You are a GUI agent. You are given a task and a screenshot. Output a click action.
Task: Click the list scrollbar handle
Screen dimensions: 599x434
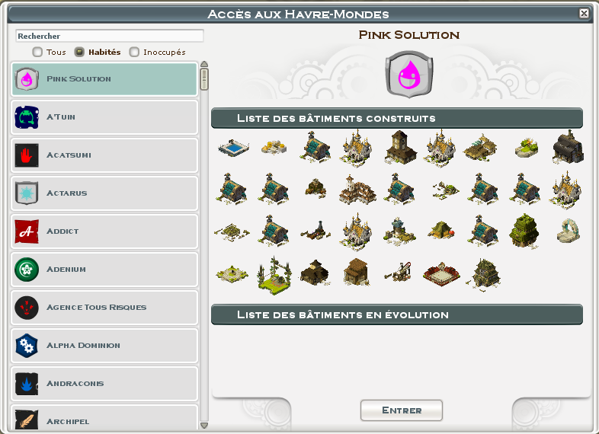click(x=204, y=79)
